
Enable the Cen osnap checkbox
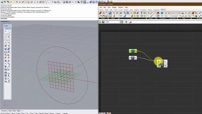point(21,113)
